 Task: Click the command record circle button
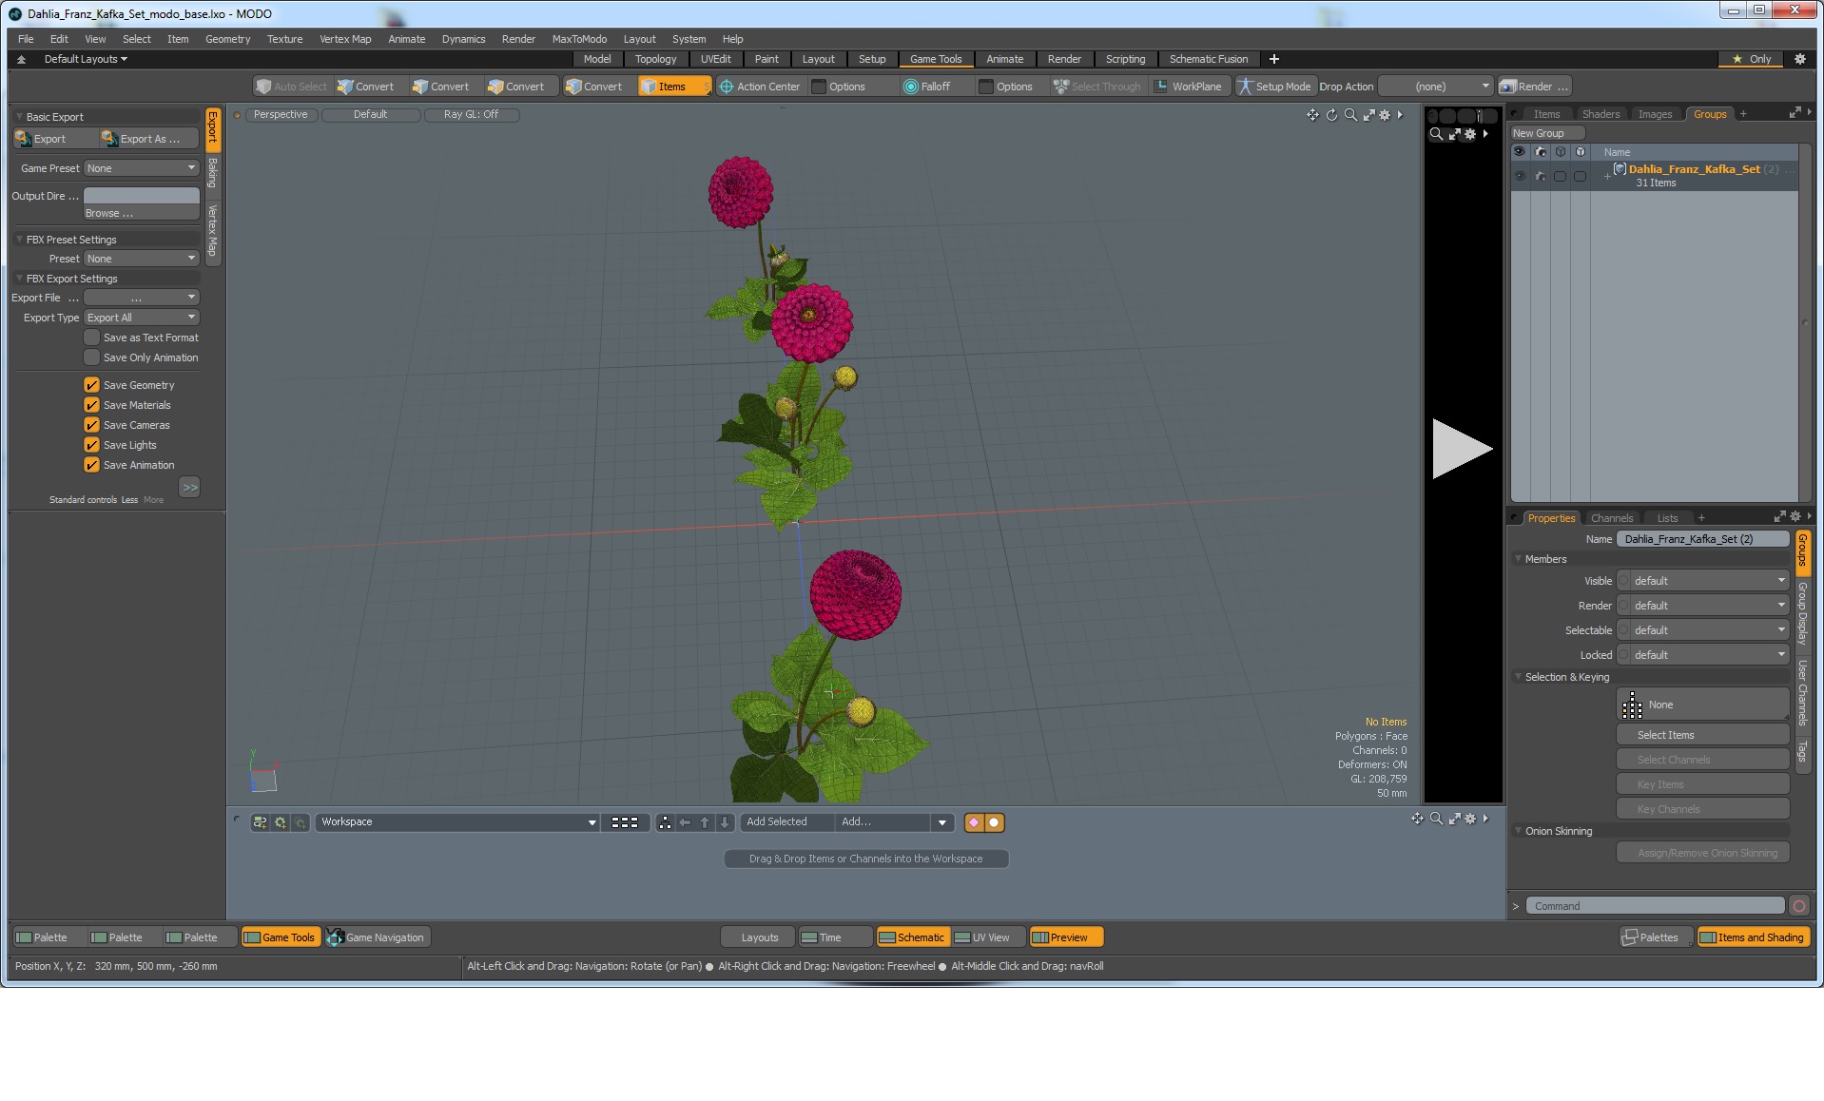(1799, 906)
